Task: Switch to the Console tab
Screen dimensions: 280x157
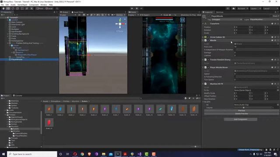Action: 17,96
